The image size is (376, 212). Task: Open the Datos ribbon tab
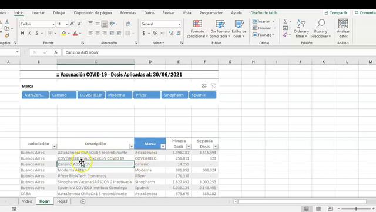[x=149, y=13]
